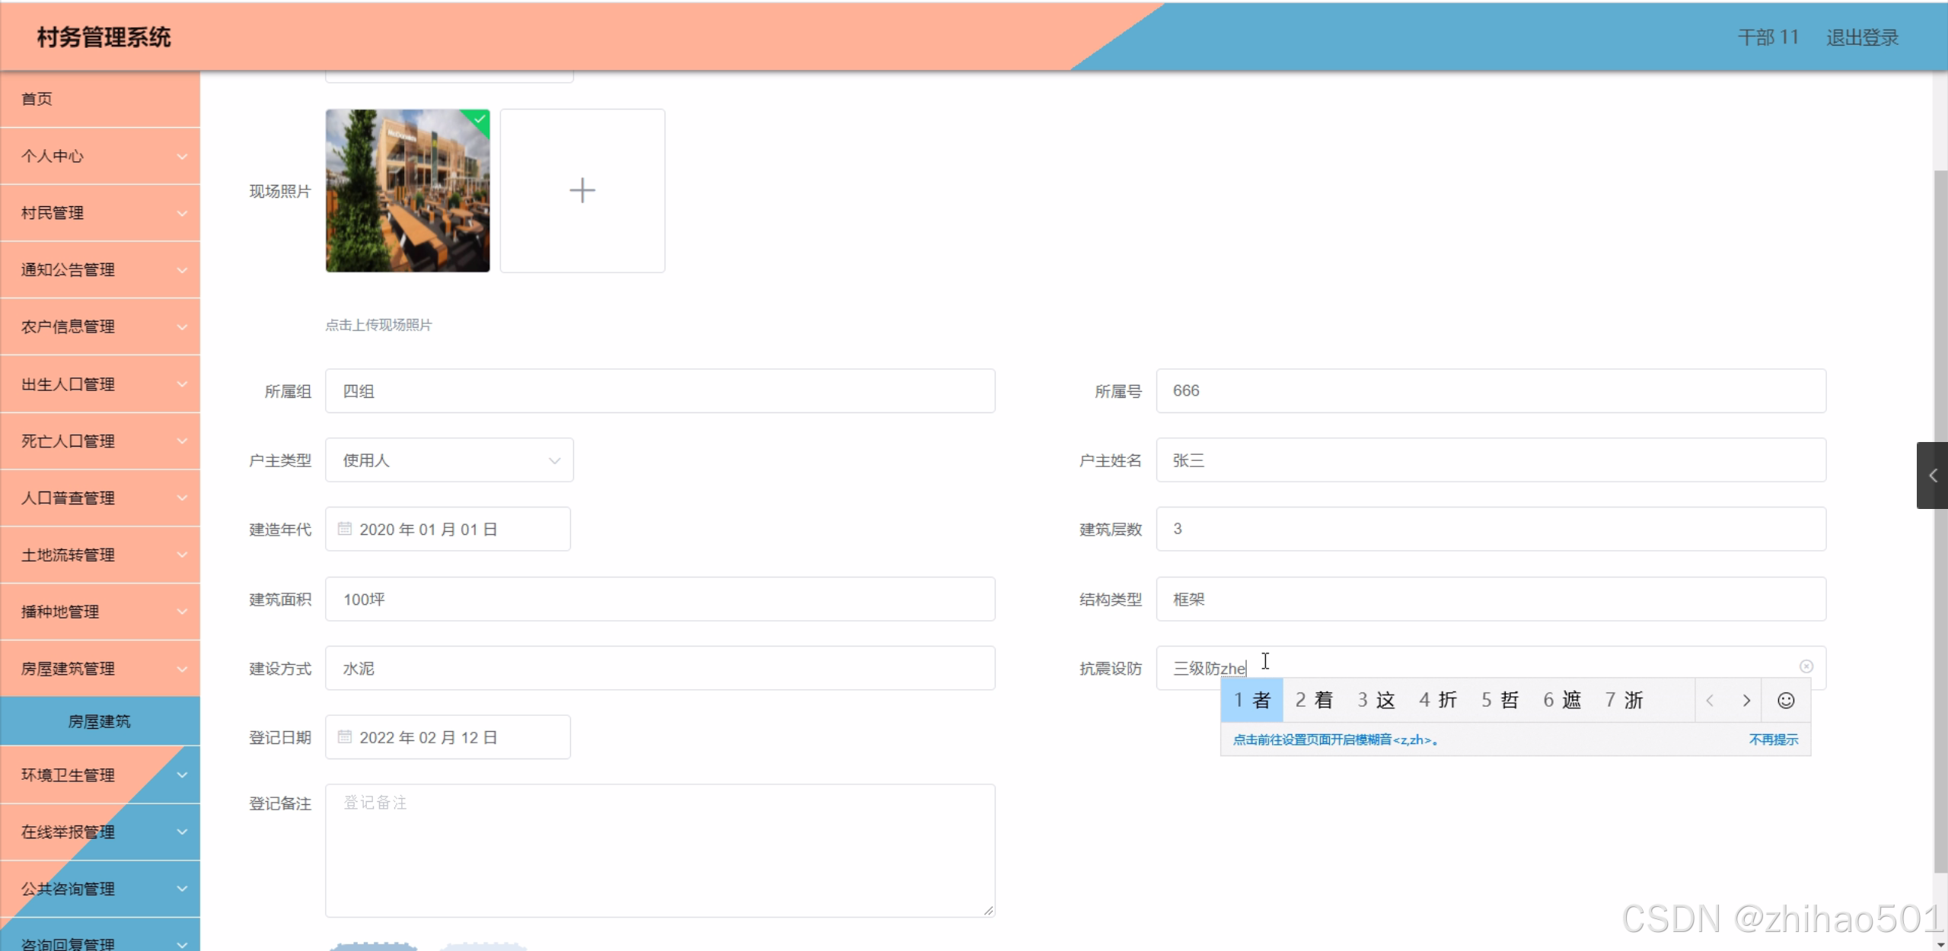Open the emoji smiley in IME bar

coord(1786,701)
